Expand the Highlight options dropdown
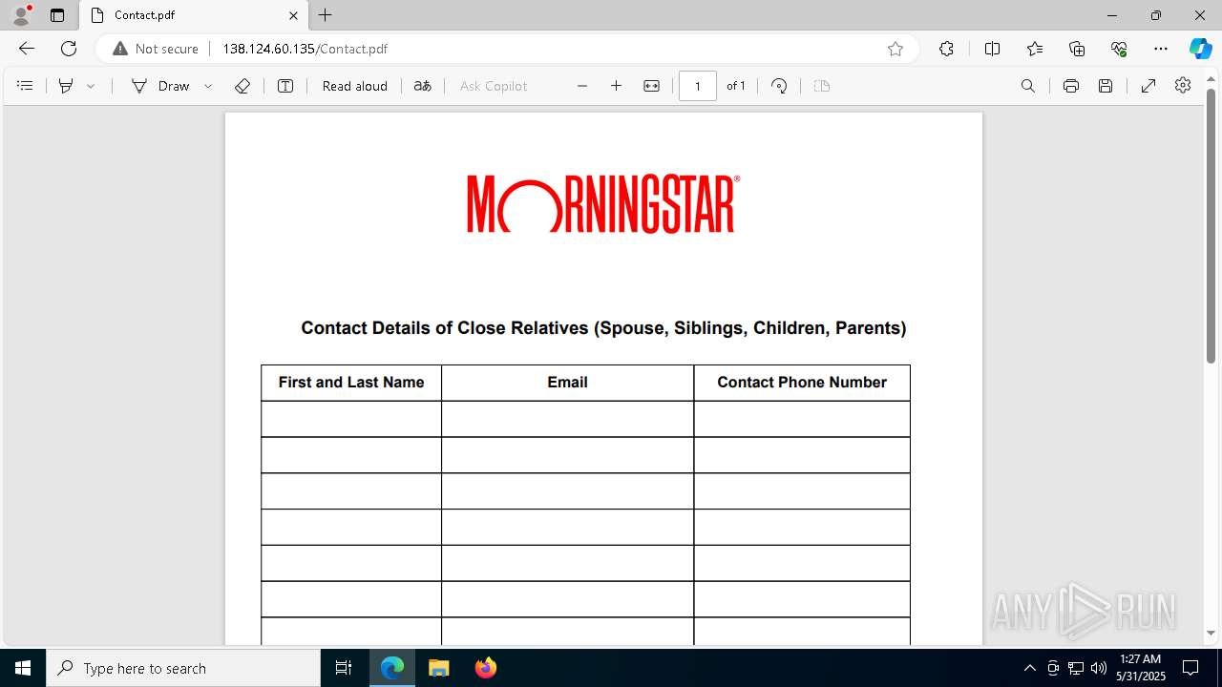1222x687 pixels. point(91,86)
